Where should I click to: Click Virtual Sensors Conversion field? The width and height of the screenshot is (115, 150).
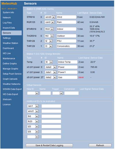coord(72,93)
